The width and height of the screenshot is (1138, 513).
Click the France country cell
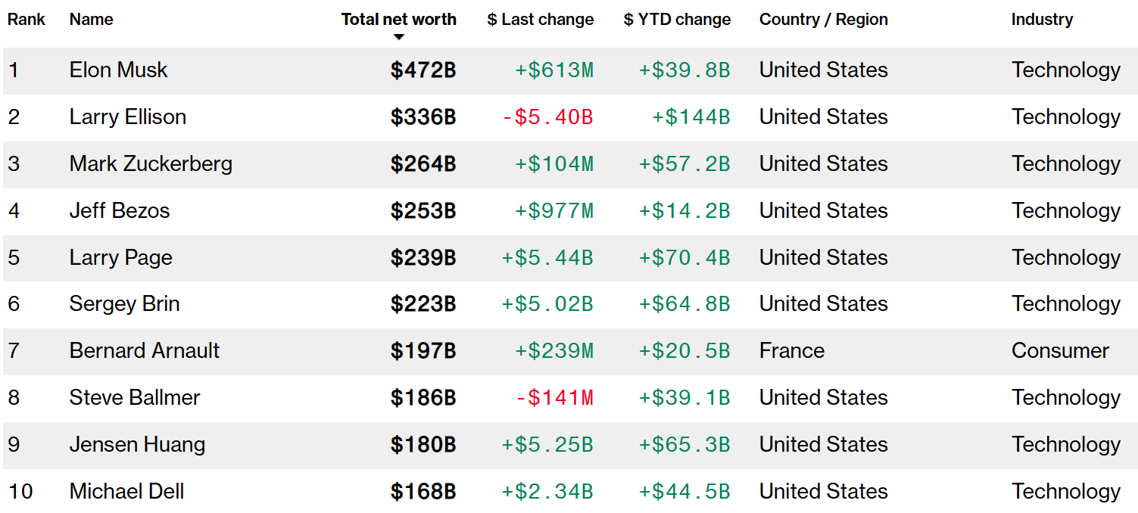791,351
